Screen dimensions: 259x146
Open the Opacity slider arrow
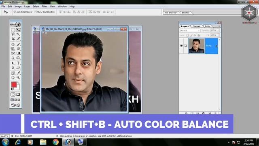pos(219,30)
